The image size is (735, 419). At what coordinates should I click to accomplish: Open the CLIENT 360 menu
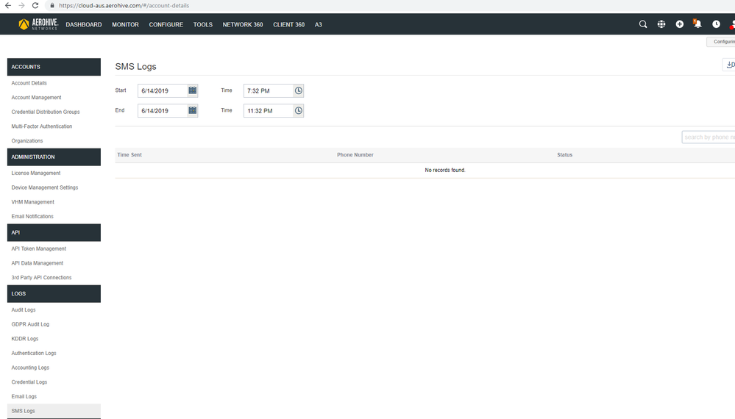coord(288,25)
